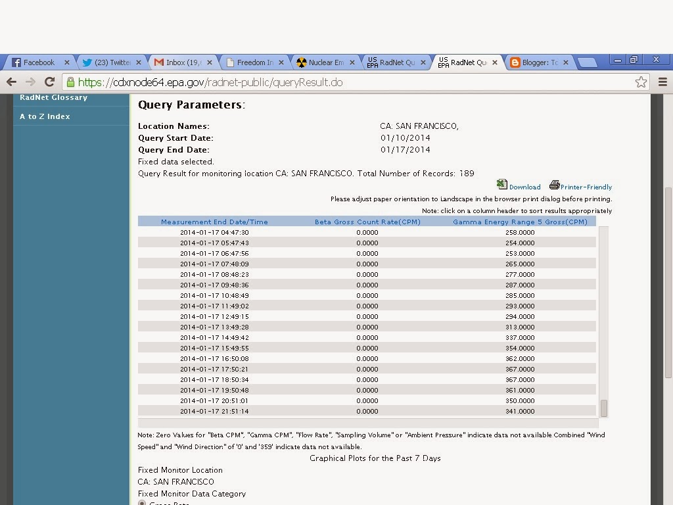Click the Gmail tab icon
The height and width of the screenshot is (505, 673).
tap(159, 62)
